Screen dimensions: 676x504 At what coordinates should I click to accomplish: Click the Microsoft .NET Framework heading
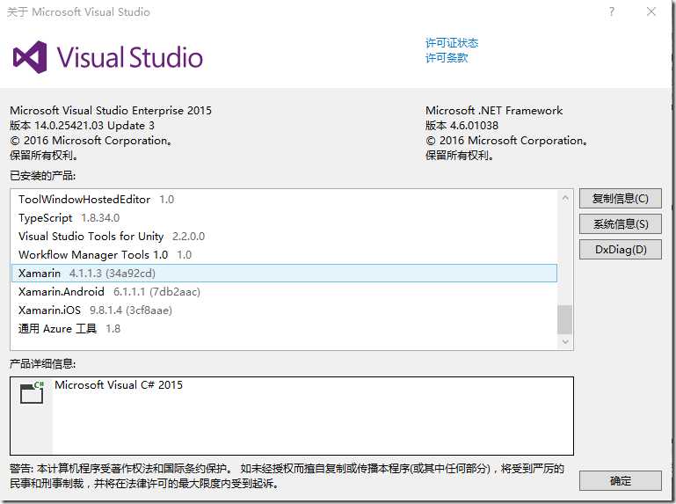click(x=494, y=111)
